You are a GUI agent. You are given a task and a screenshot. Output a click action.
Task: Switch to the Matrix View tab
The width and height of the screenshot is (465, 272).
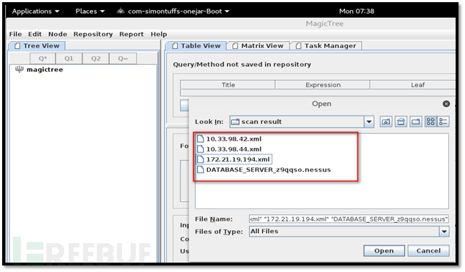[258, 45]
